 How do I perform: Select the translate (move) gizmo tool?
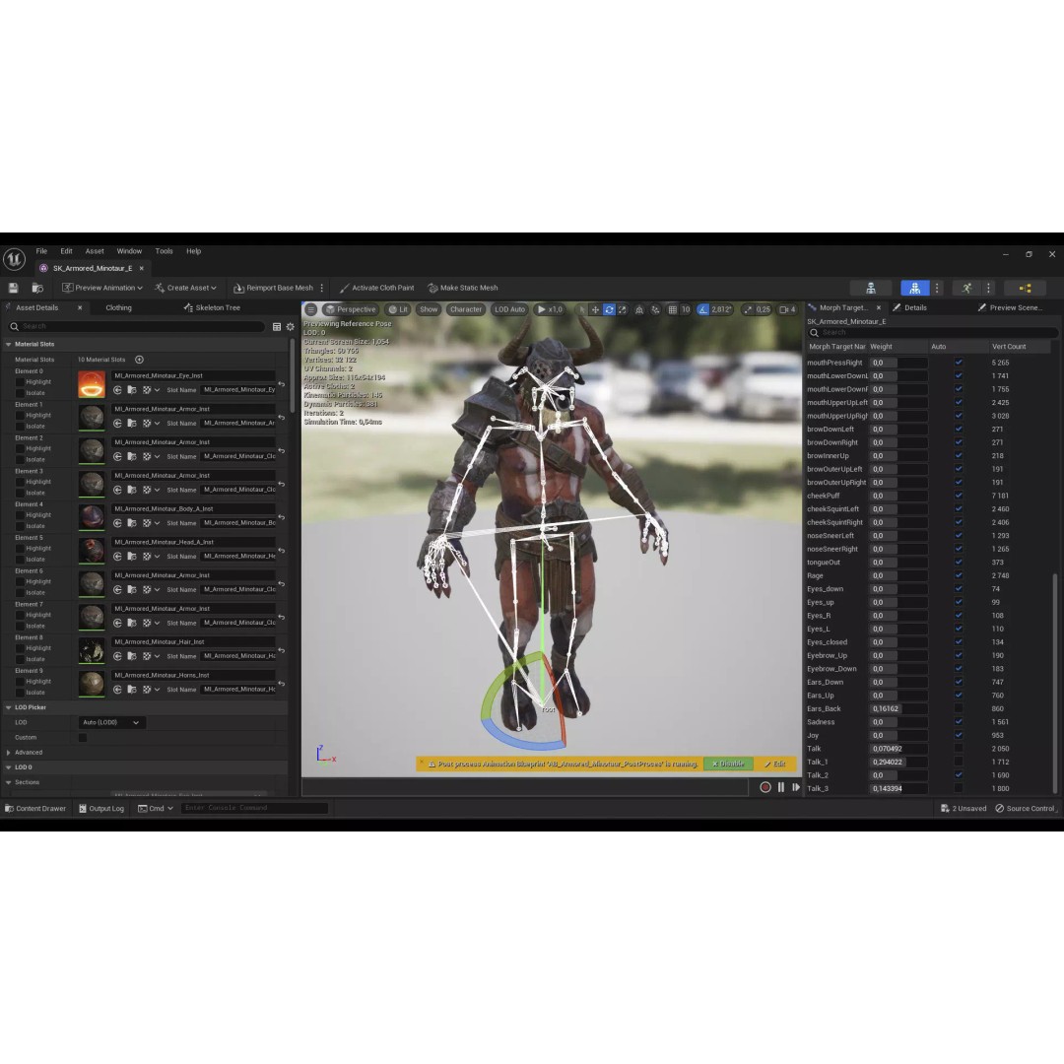[x=595, y=309]
